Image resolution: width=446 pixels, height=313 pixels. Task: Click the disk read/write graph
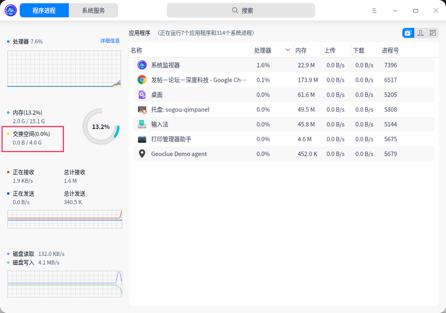click(65, 284)
